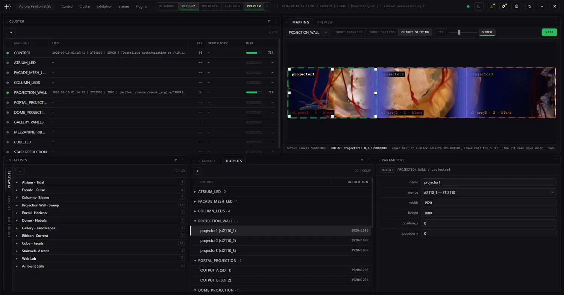Select INPUT CANVASES view
Viewport: 564px width, 295px height.
click(349, 32)
